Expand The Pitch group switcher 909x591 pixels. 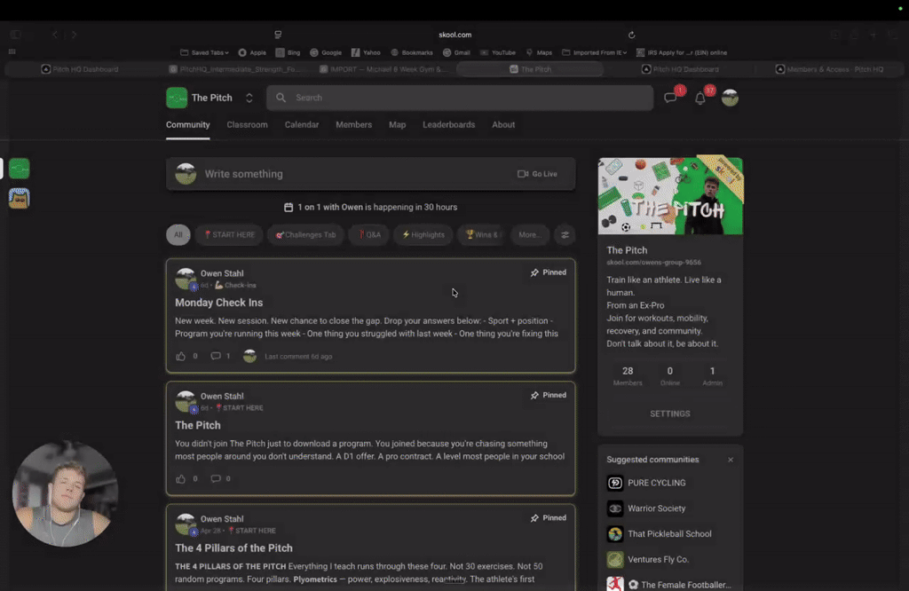coord(249,98)
